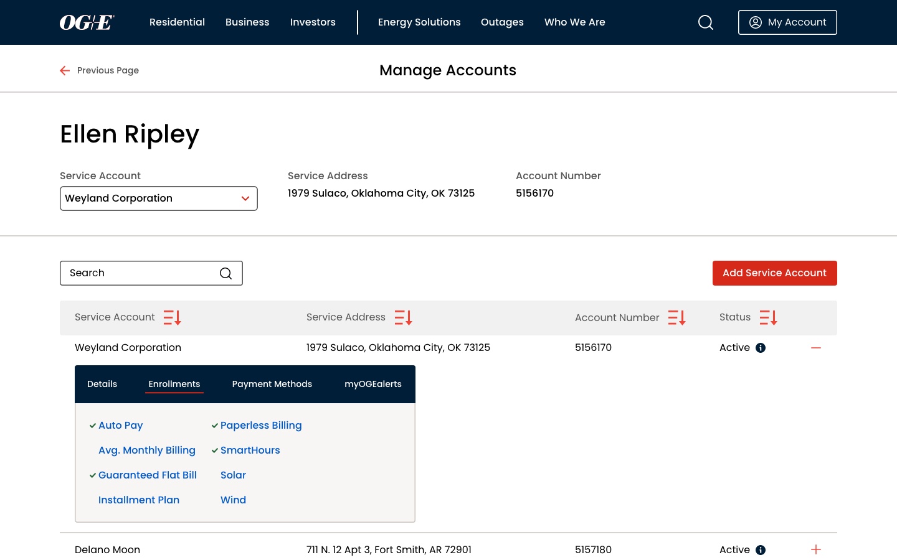Open the Who We Are menu
Screen dimensions: 897x560
pyautogui.click(x=575, y=22)
